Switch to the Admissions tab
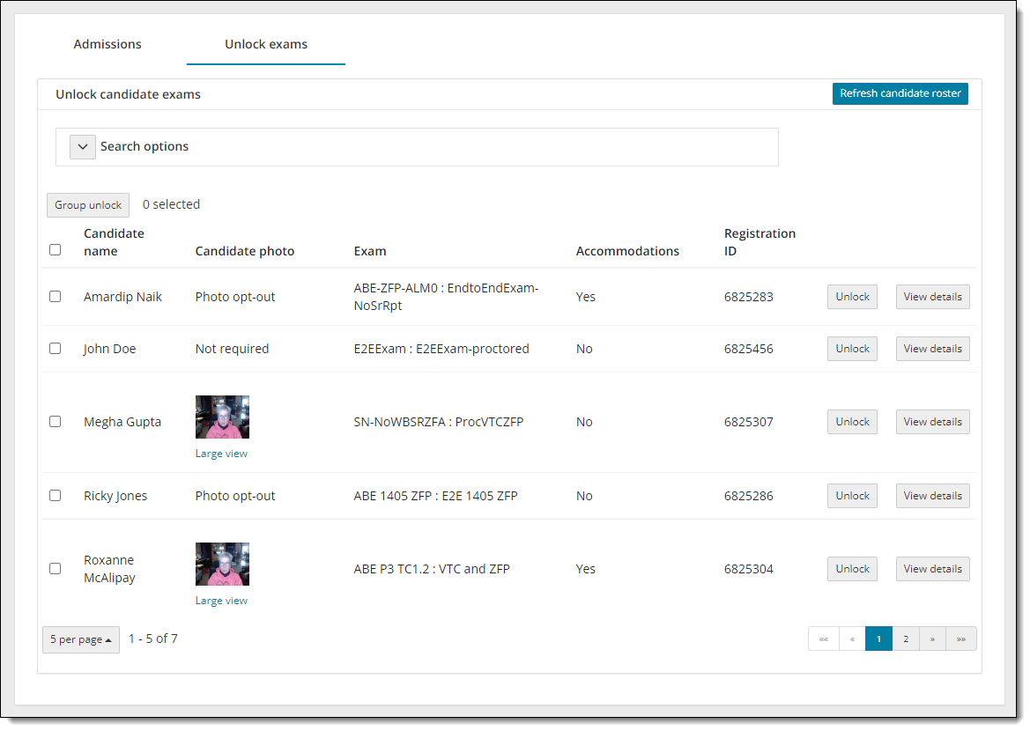Screen dimensions: 1030x731 (x=107, y=44)
